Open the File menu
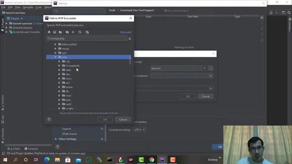This screenshot has width=292, height=164. pyautogui.click(x=3, y=7)
